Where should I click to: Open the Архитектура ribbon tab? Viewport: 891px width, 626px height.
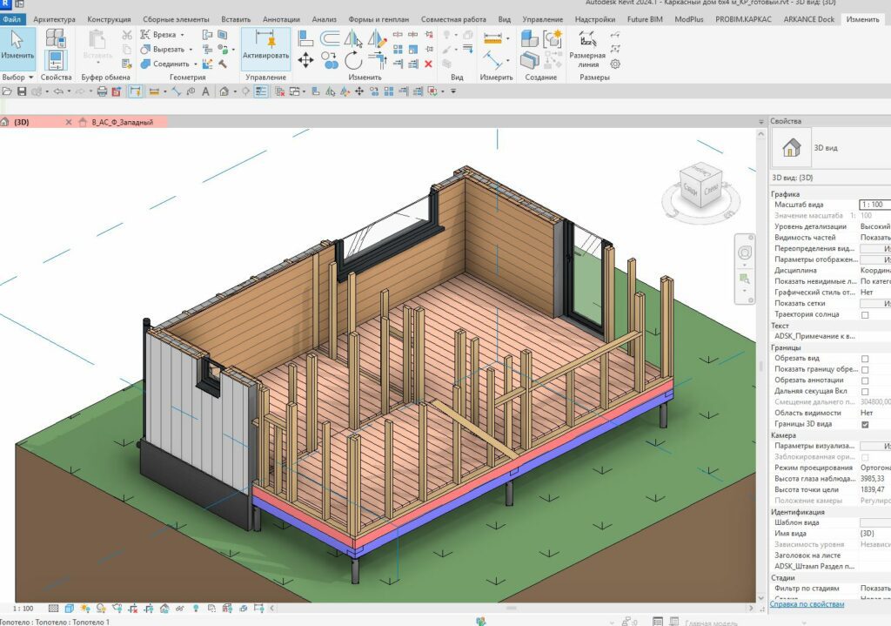click(x=54, y=19)
